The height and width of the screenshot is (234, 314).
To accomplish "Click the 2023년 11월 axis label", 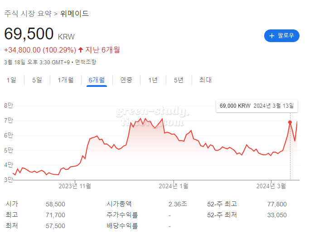I will click(75, 186).
